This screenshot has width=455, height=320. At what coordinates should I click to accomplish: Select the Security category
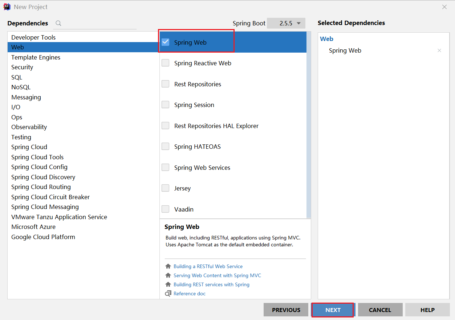pyautogui.click(x=22, y=67)
